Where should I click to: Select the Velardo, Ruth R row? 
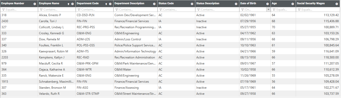pos(170,94)
